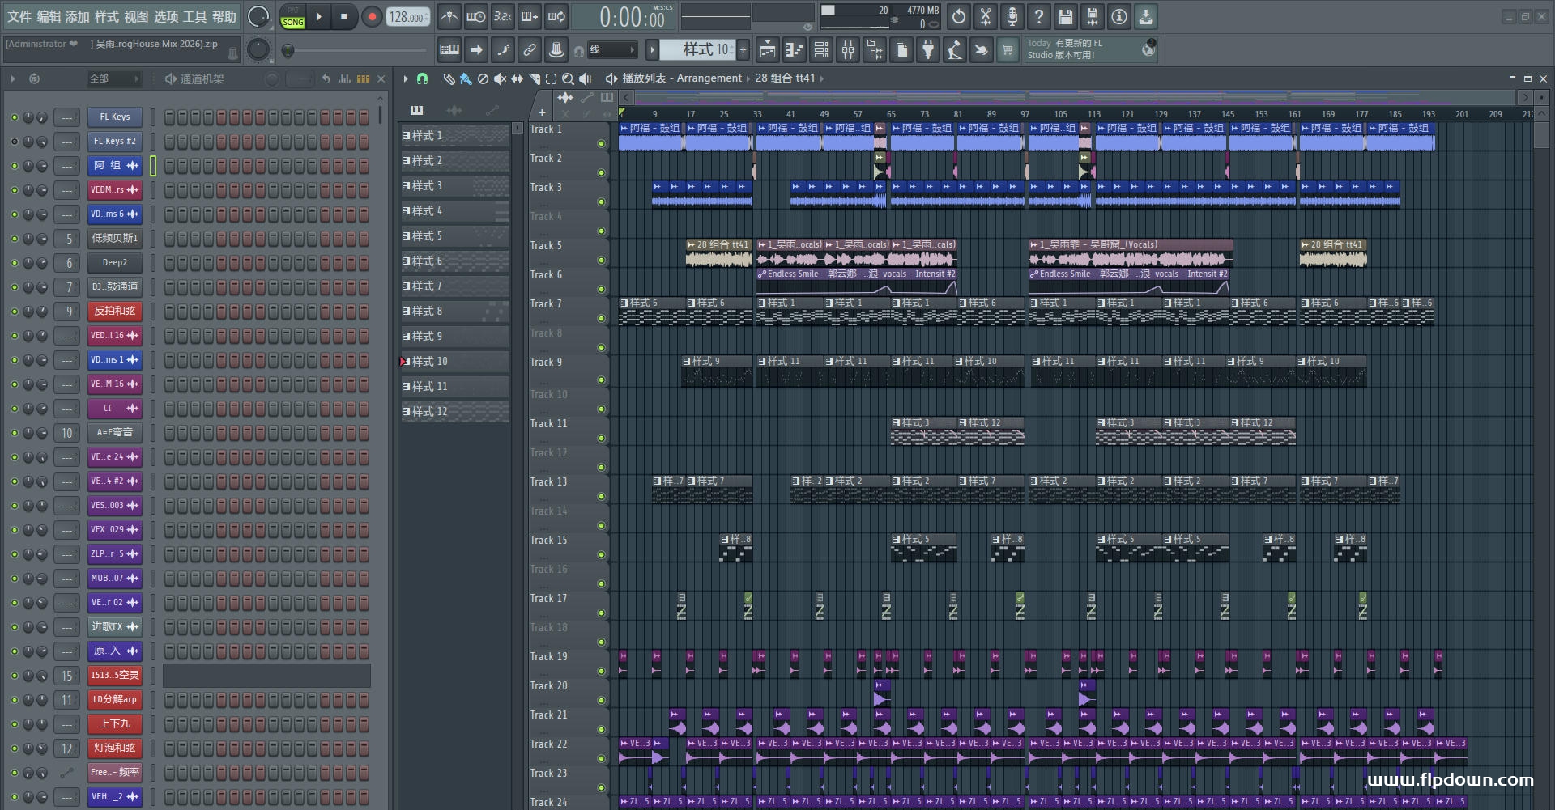Click the save project floppy icon

tap(1066, 16)
